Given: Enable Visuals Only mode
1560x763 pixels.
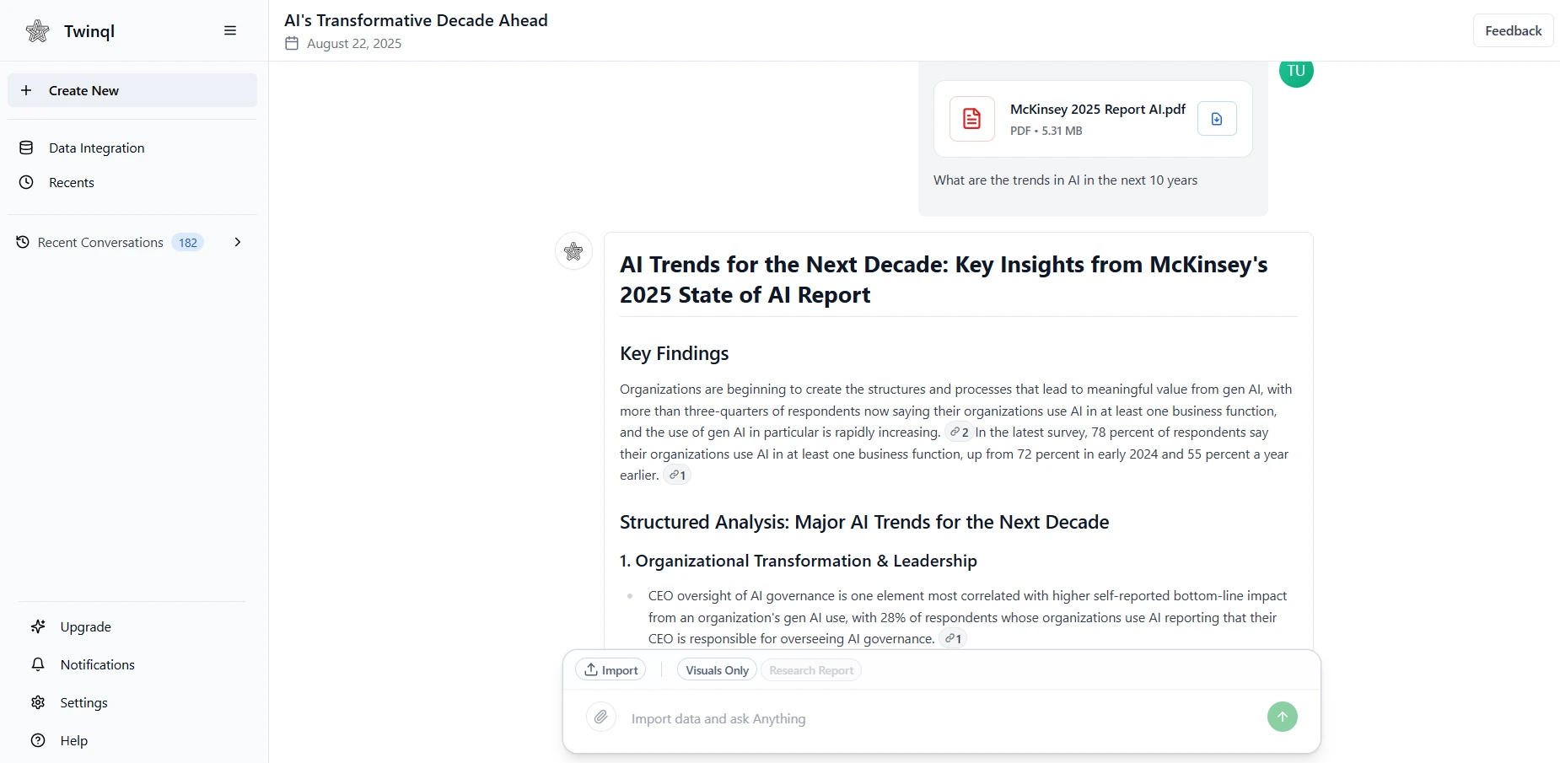Looking at the screenshot, I should pyautogui.click(x=716, y=669).
